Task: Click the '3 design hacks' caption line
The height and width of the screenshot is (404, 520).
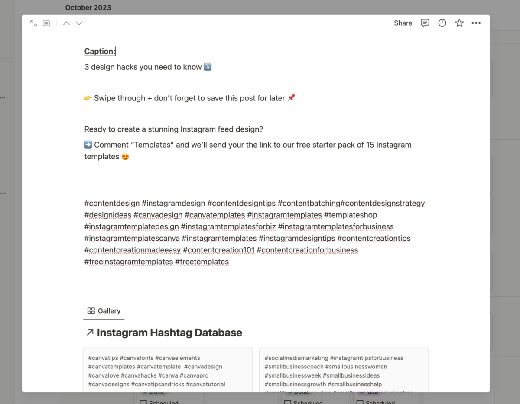Action: tap(143, 67)
